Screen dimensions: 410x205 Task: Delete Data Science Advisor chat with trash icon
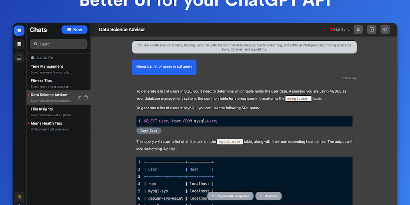coord(86,98)
